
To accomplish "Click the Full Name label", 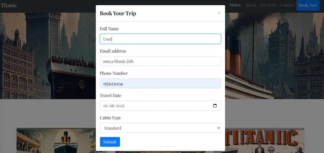I will (x=109, y=29).
